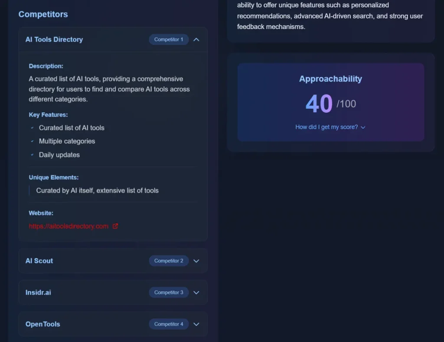The image size is (444, 342).
Task: Click the checkmark beside "Curated list of AI tools"
Action: [x=32, y=128]
